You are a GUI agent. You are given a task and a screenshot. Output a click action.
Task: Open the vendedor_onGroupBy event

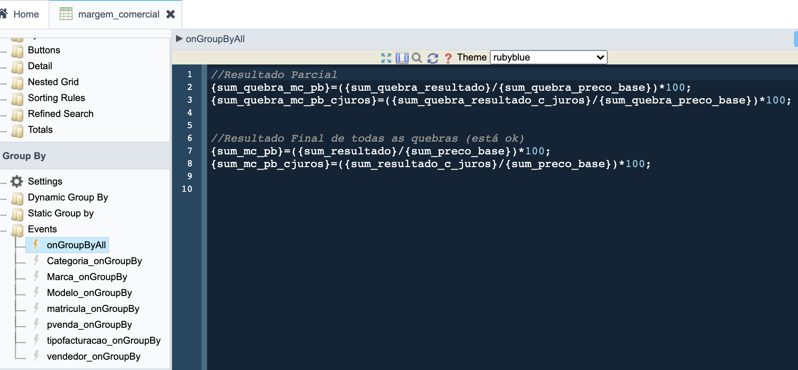93,356
